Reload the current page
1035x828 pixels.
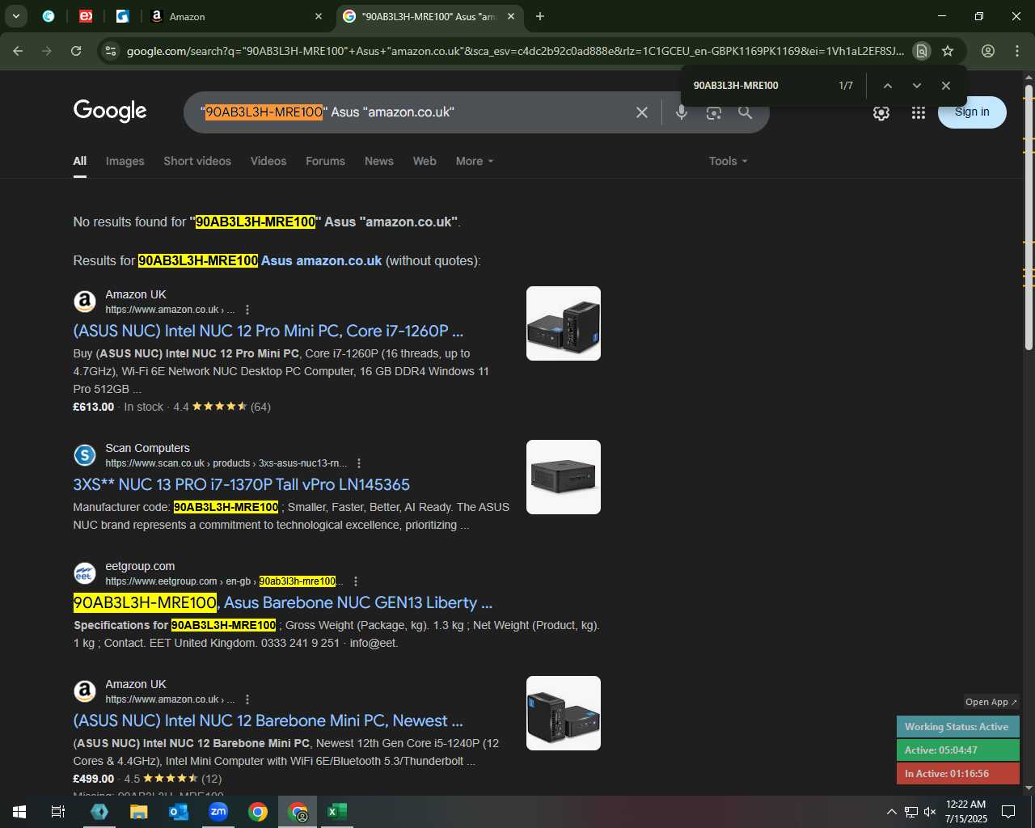[76, 51]
